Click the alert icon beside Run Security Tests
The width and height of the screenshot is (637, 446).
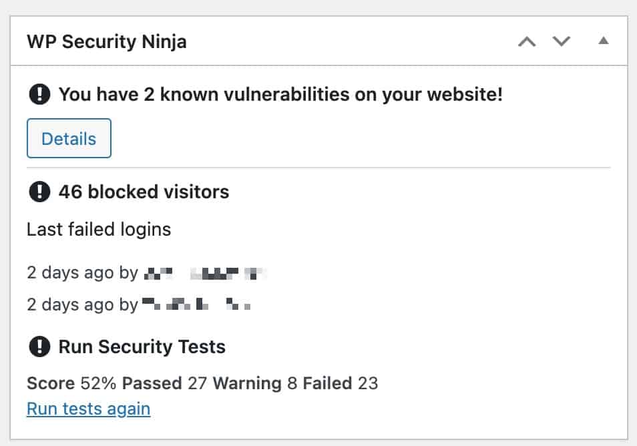[40, 347]
